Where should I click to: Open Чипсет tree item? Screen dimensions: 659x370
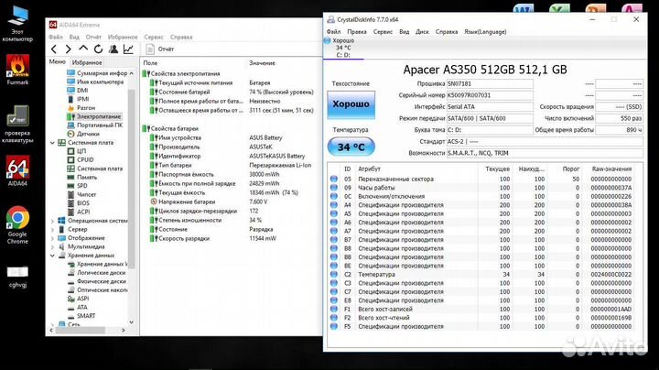click(81, 194)
